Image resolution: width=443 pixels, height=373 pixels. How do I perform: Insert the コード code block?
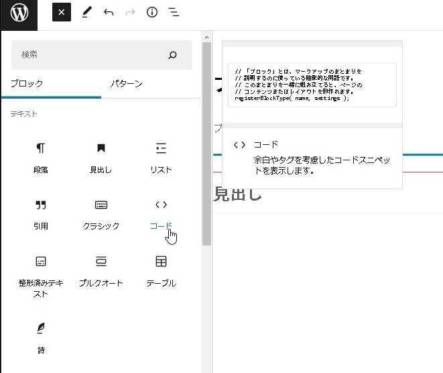pyautogui.click(x=161, y=213)
